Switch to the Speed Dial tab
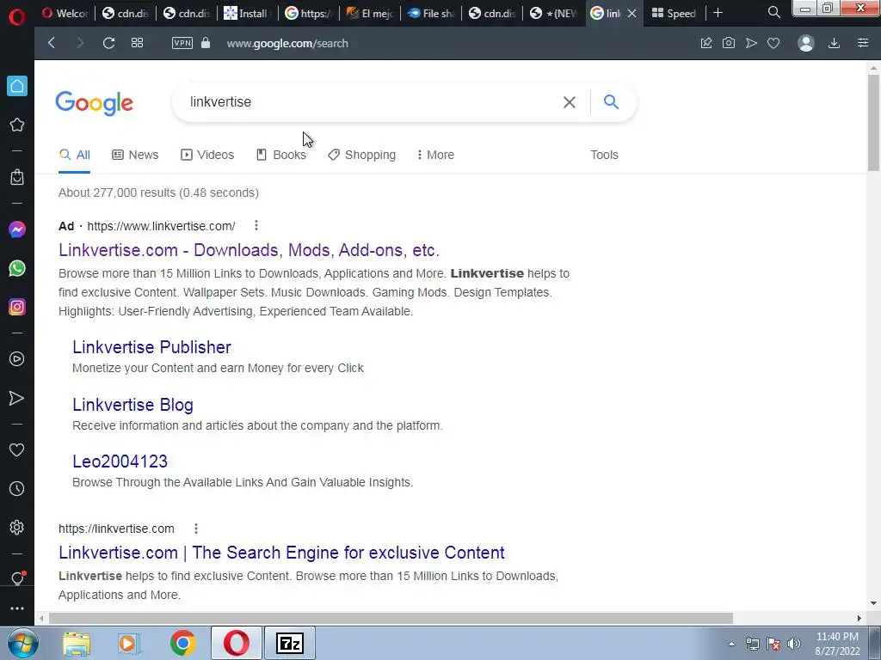The image size is (881, 660). pyautogui.click(x=675, y=13)
